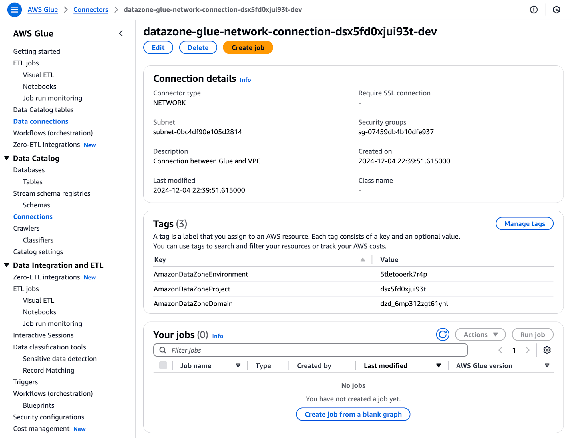
Task: Open Connections under Data Catalog
Action: [33, 217]
